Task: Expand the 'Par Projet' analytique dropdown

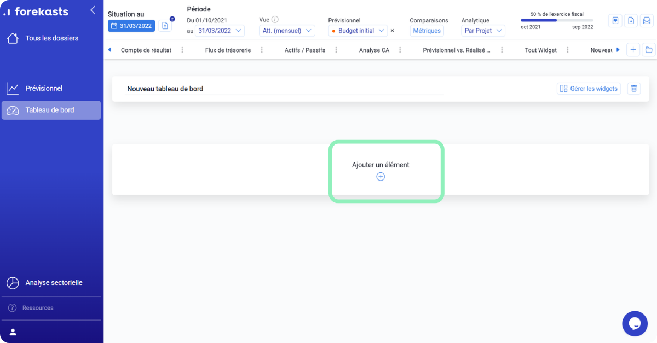Action: pos(482,31)
